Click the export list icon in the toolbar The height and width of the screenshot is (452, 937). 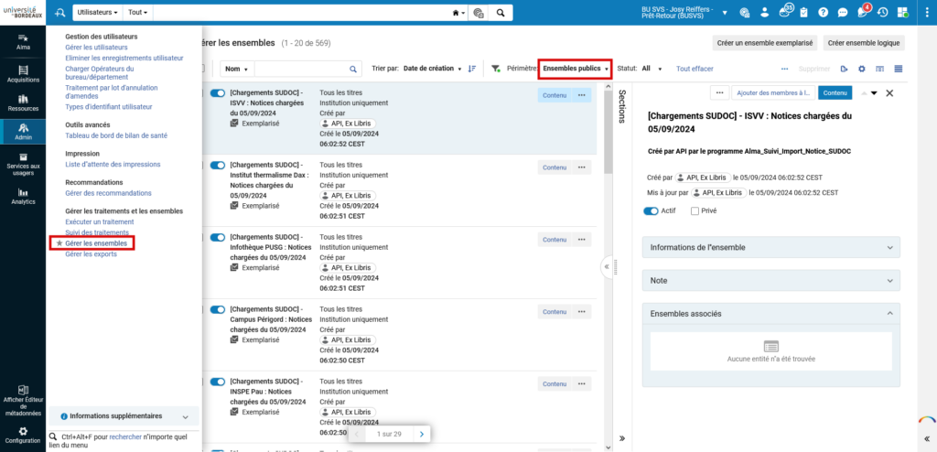[x=844, y=69]
